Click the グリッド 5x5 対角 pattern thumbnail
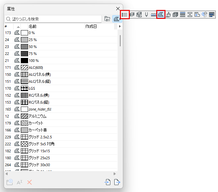Screen dimensions: 218x192 [x=24, y=144]
